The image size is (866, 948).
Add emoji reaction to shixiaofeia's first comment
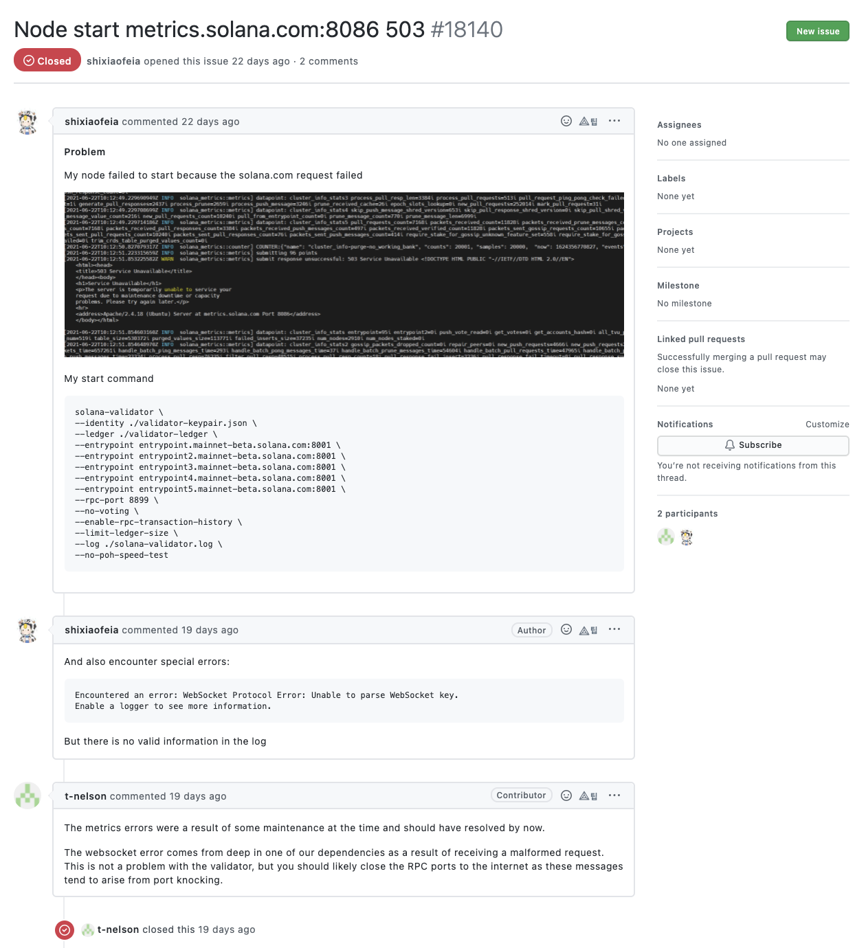pyautogui.click(x=566, y=121)
